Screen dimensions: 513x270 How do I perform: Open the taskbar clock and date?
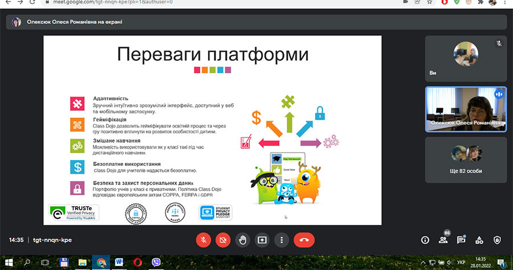tap(481, 263)
